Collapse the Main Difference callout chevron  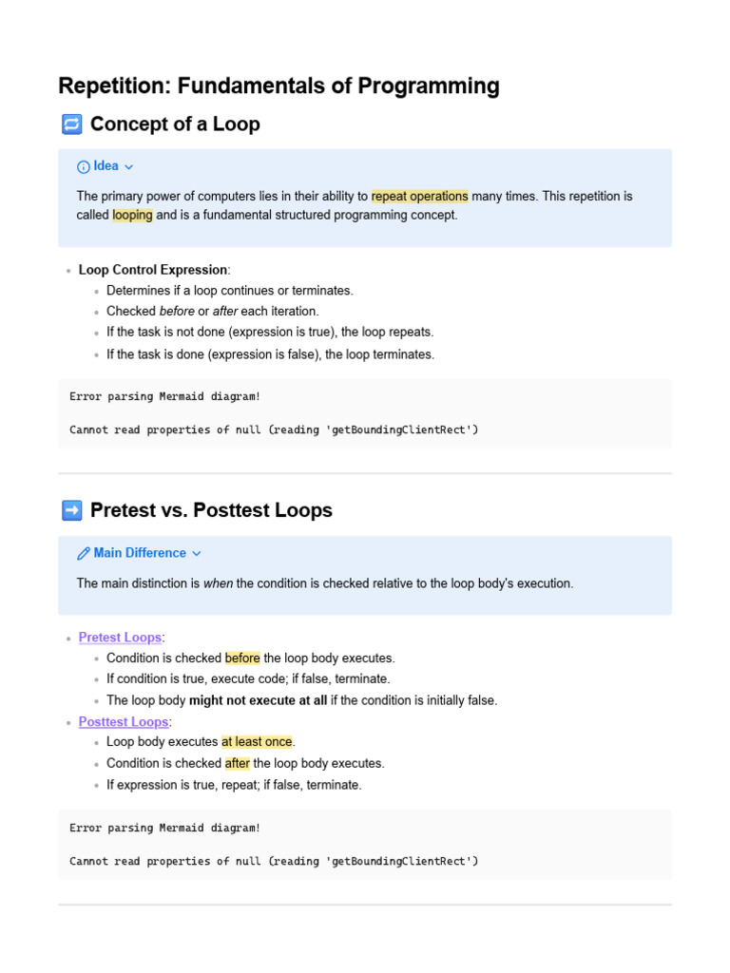pos(197,554)
